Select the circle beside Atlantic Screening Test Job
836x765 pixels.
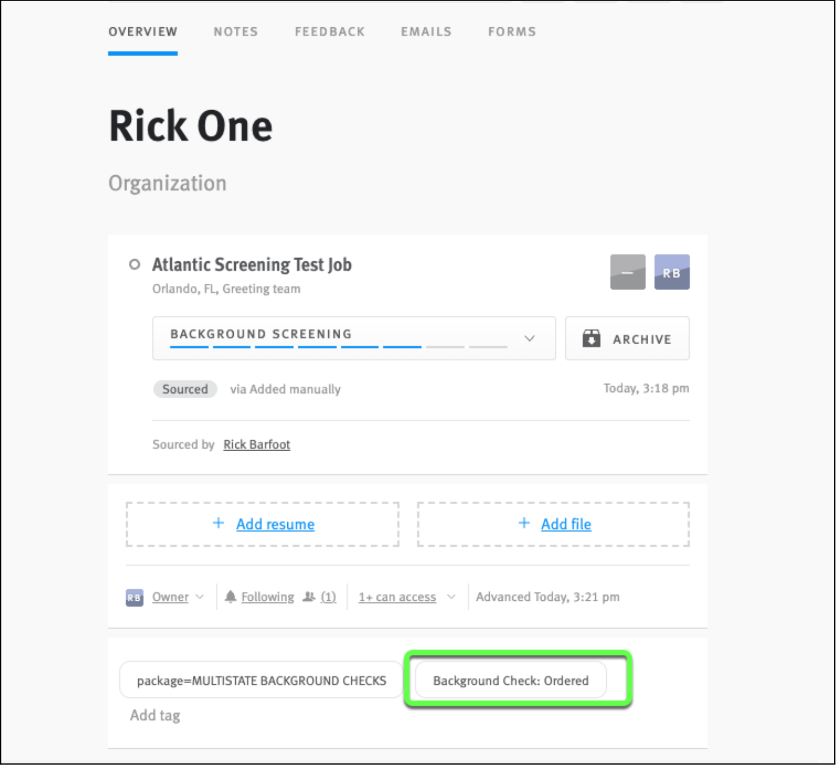coord(135,264)
